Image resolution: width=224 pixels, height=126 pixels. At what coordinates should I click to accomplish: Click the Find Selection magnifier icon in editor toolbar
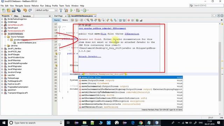pos(88,20)
